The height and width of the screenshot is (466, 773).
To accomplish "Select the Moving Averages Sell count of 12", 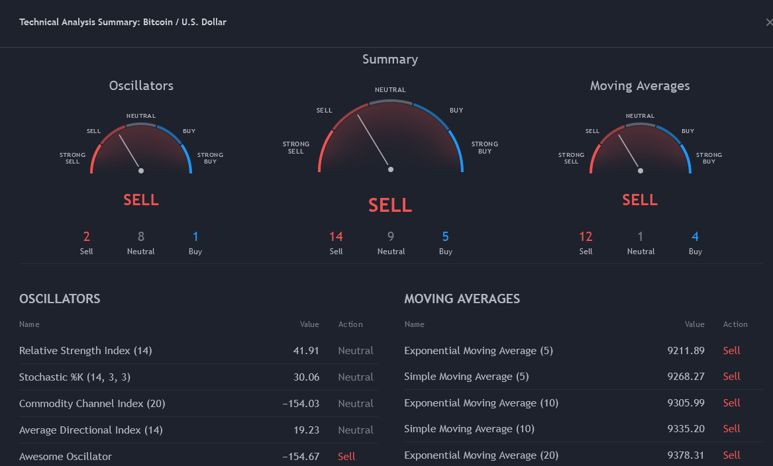I will pyautogui.click(x=586, y=236).
